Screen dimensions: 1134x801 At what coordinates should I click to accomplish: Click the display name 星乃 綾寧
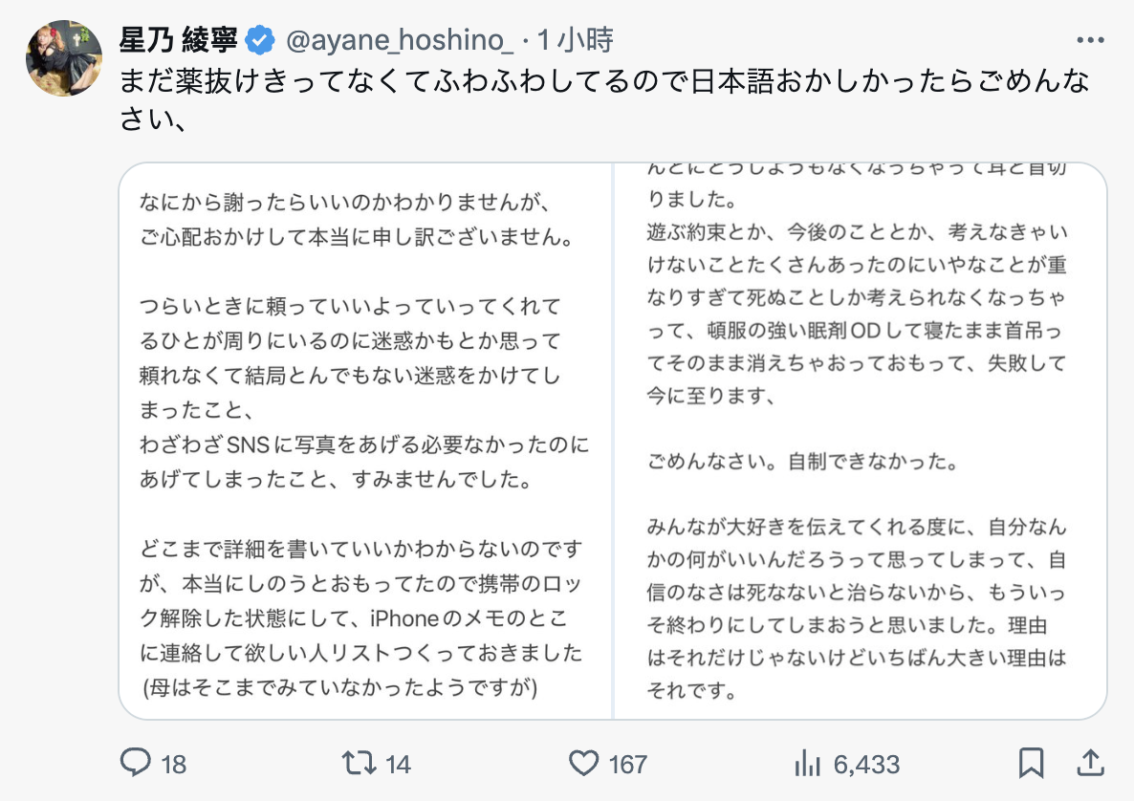(x=179, y=40)
